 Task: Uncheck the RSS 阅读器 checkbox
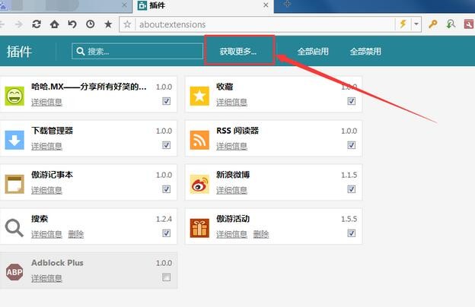pos(352,145)
